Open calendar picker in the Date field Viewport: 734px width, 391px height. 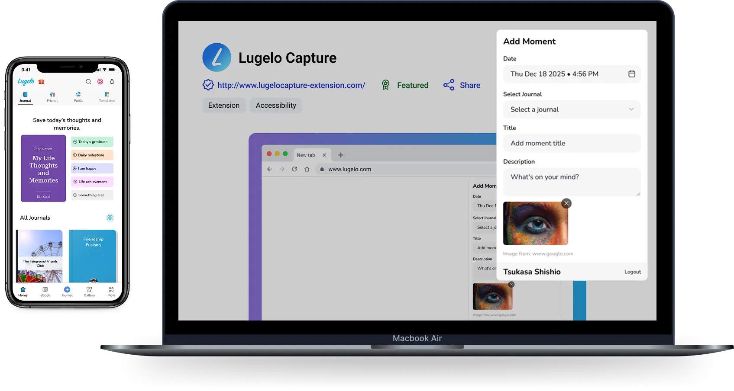tap(632, 74)
